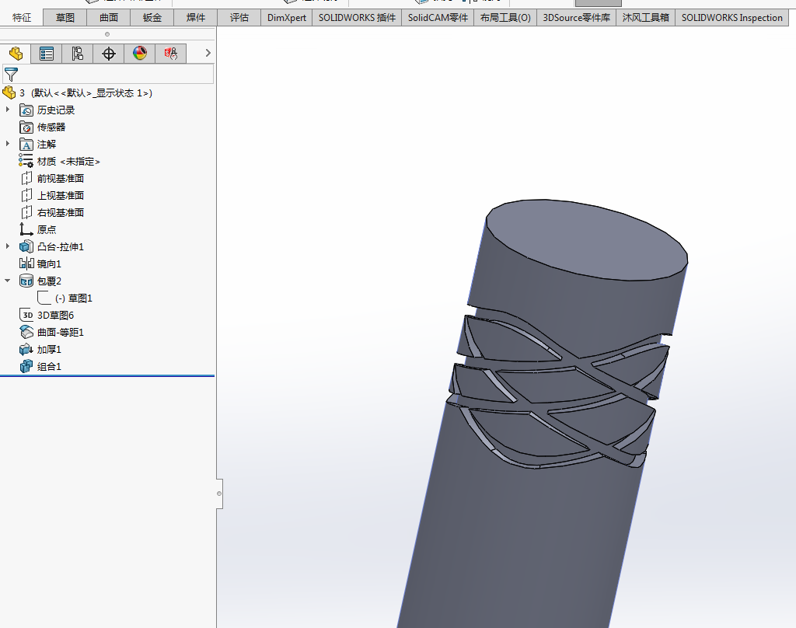Open the SolidCAM manager tab icon
The image size is (796, 628).
[170, 54]
